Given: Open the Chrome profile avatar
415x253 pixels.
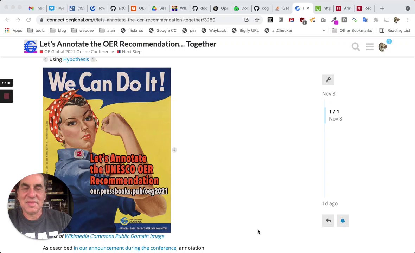Looking at the screenshot, I should pos(396,20).
